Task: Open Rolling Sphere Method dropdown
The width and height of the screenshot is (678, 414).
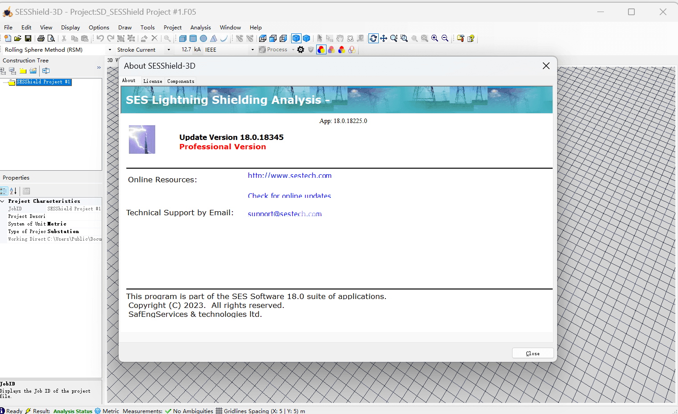Action: (x=110, y=49)
